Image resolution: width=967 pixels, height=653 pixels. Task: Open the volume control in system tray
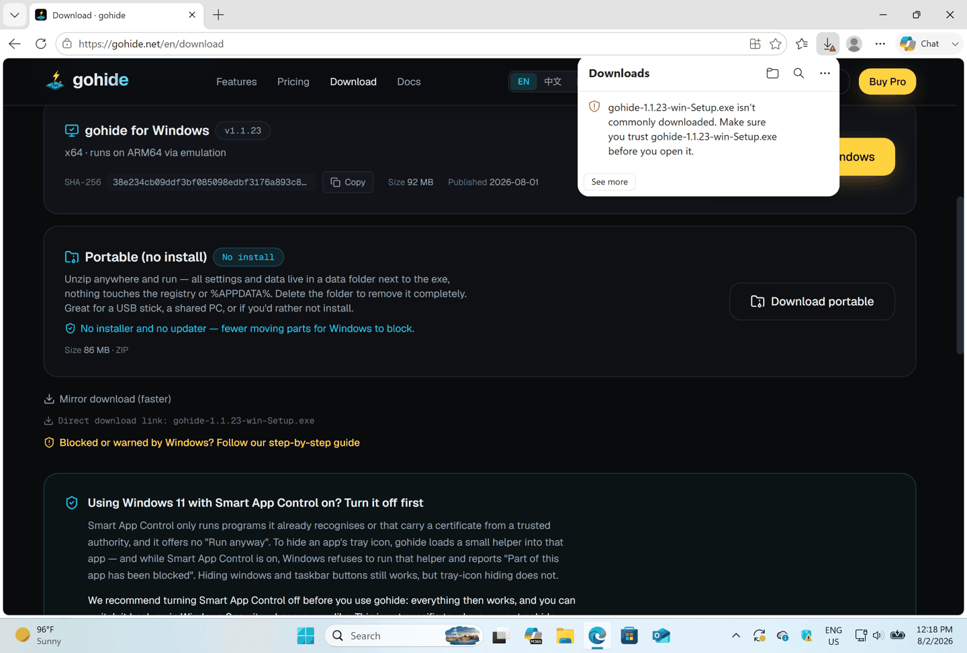878,636
